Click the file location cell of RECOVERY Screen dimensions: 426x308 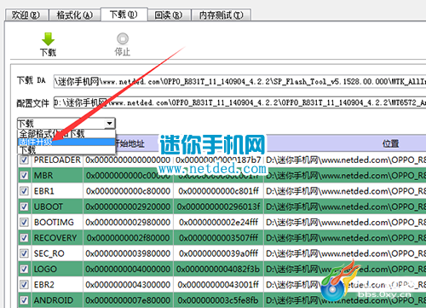point(345,238)
